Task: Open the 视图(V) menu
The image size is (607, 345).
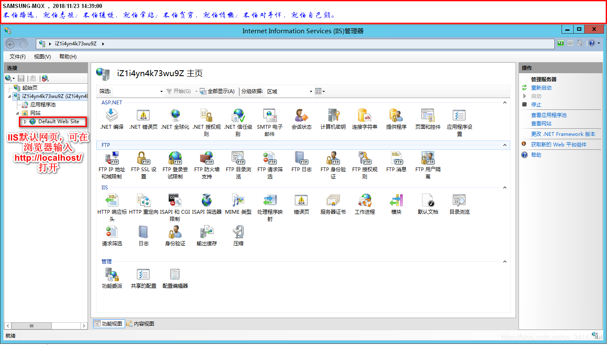Action: point(43,57)
